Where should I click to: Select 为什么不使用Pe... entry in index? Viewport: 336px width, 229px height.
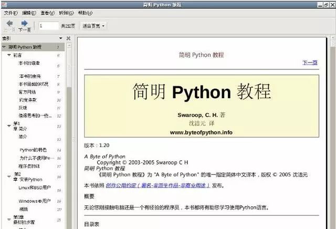(37, 158)
